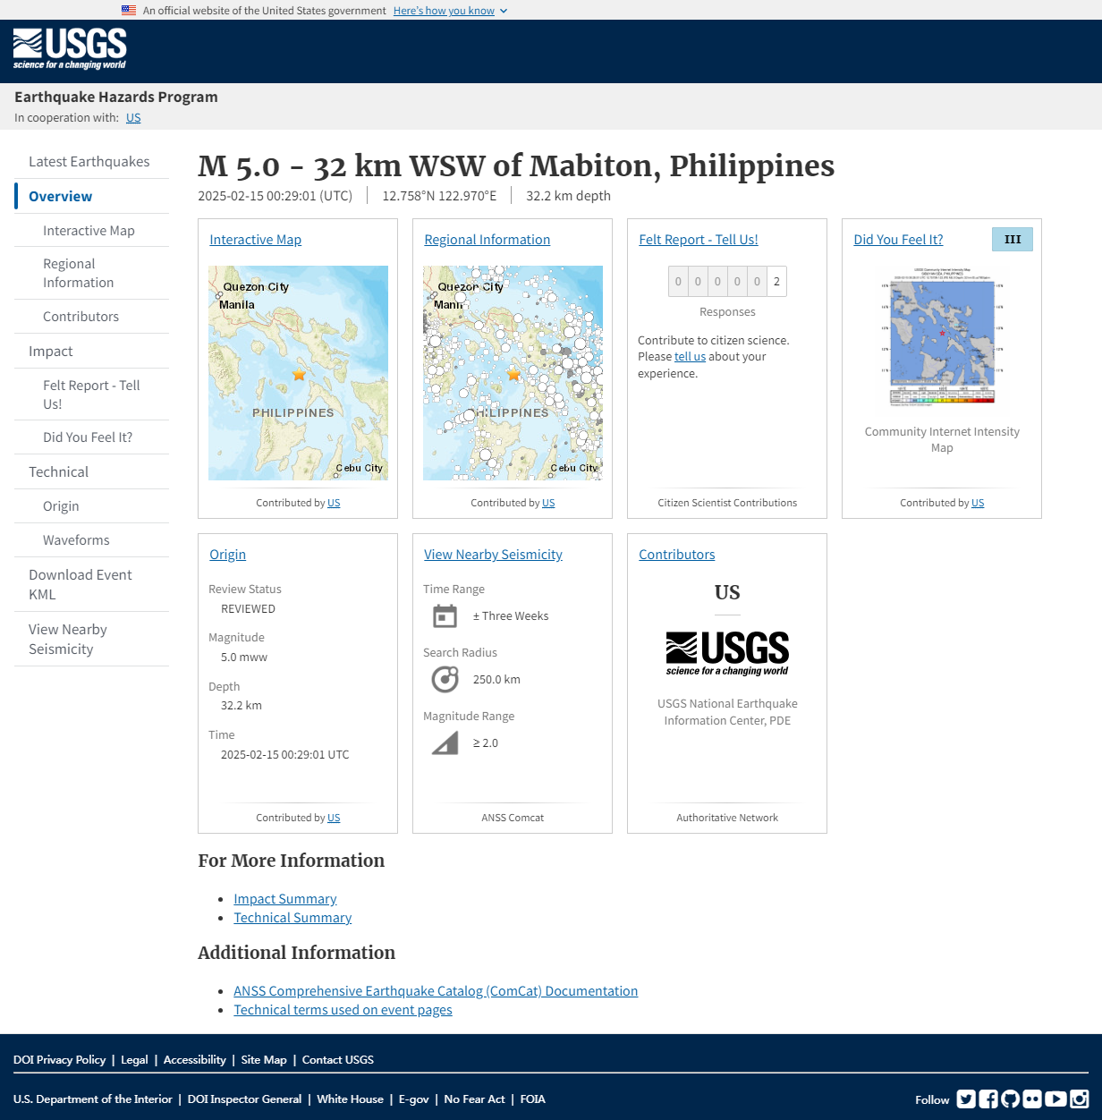Open DOI Inspector General footer link
1102x1120 pixels.
244,1099
